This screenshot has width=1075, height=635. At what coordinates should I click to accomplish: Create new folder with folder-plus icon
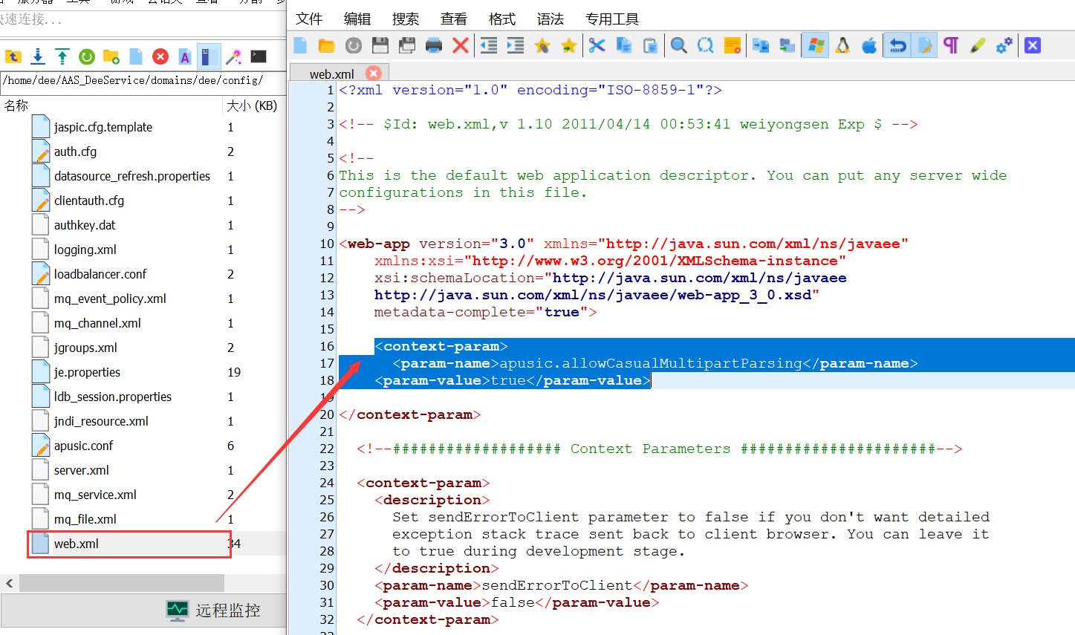point(111,56)
